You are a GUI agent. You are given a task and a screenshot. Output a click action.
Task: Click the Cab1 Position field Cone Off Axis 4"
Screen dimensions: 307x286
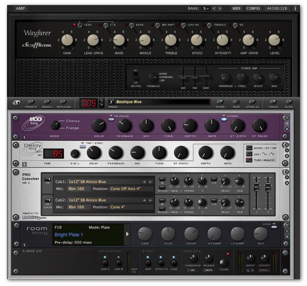pos(132,189)
